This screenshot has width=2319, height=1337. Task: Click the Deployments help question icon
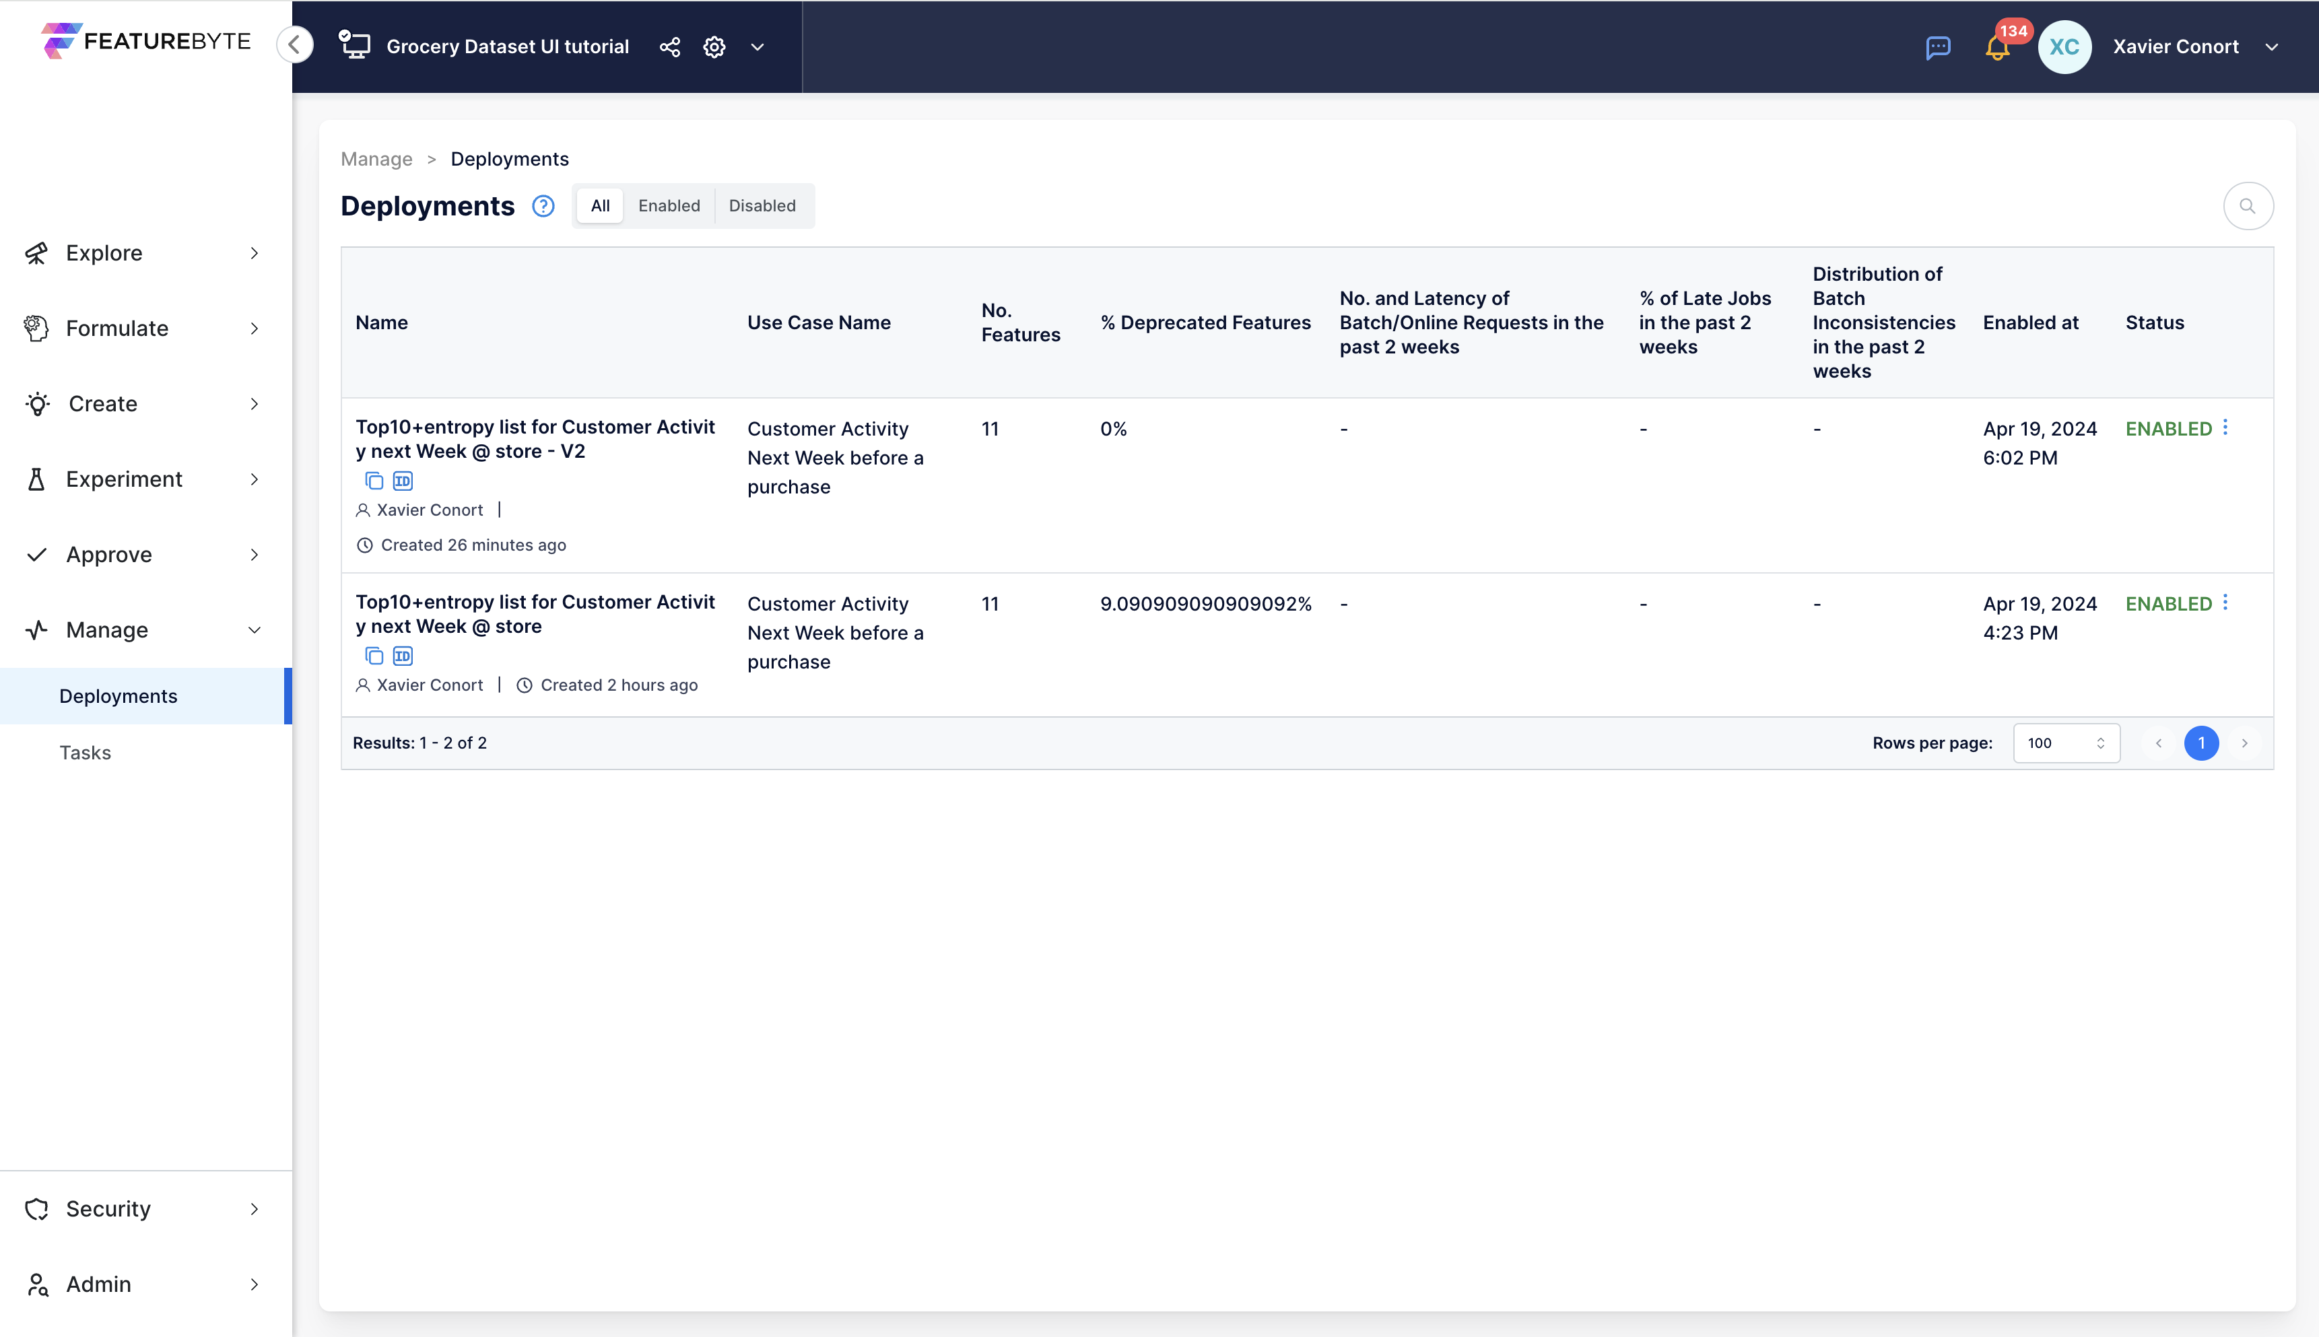coord(543,206)
